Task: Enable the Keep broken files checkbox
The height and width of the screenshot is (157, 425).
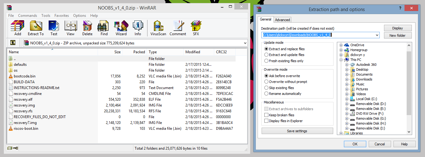Action: click(x=266, y=115)
